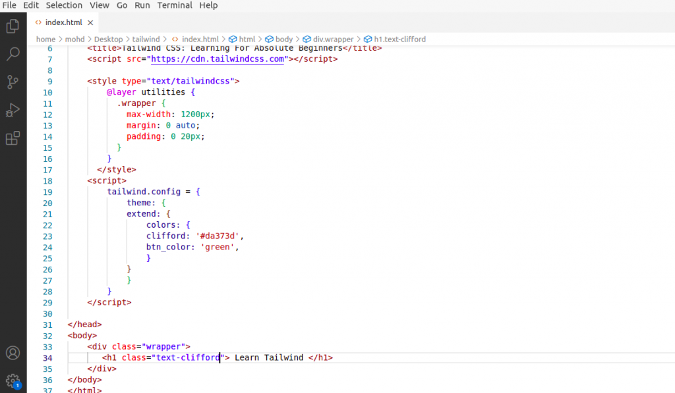Open the Run and Debug view

pyautogui.click(x=13, y=110)
